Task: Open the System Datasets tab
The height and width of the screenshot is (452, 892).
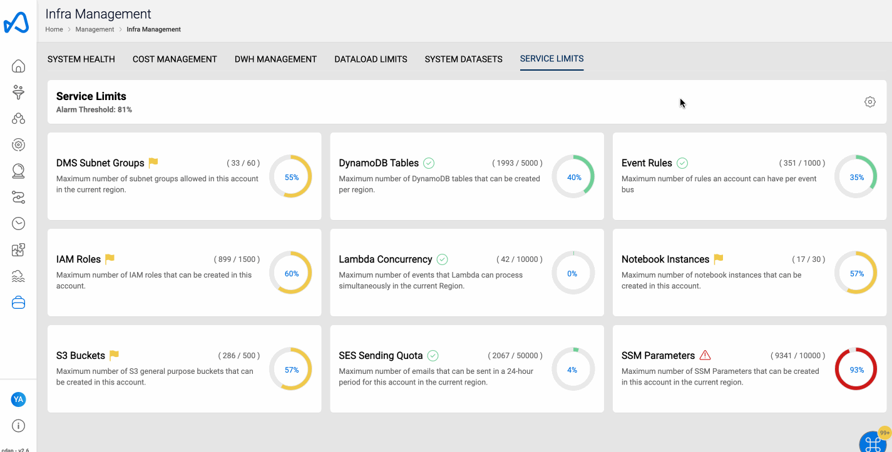Action: click(464, 59)
